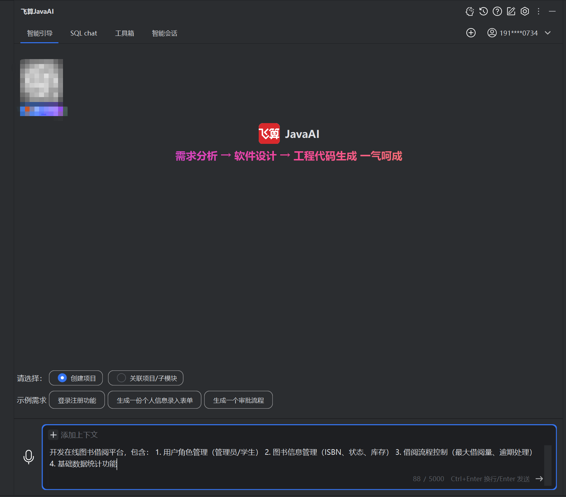The width and height of the screenshot is (566, 497).
Task: Click the send arrow to submit the requirement
Action: pos(539,479)
